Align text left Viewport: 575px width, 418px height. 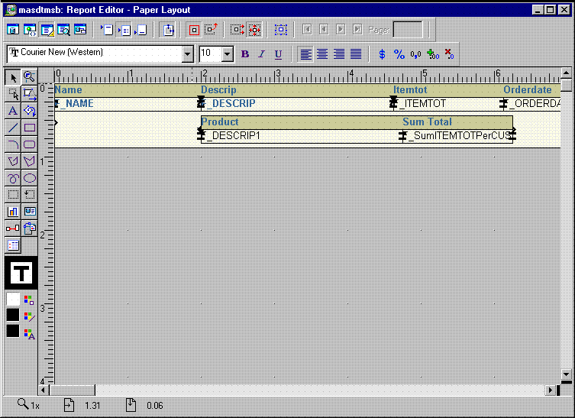pos(305,54)
